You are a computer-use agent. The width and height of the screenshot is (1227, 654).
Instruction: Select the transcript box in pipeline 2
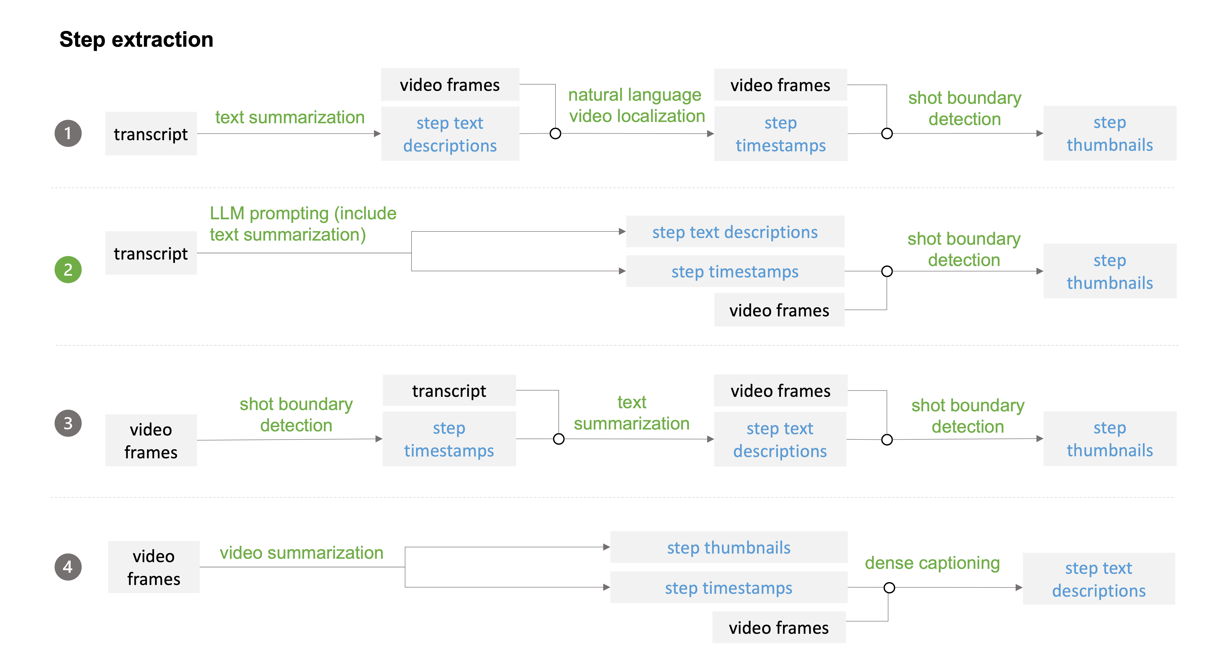click(x=151, y=253)
